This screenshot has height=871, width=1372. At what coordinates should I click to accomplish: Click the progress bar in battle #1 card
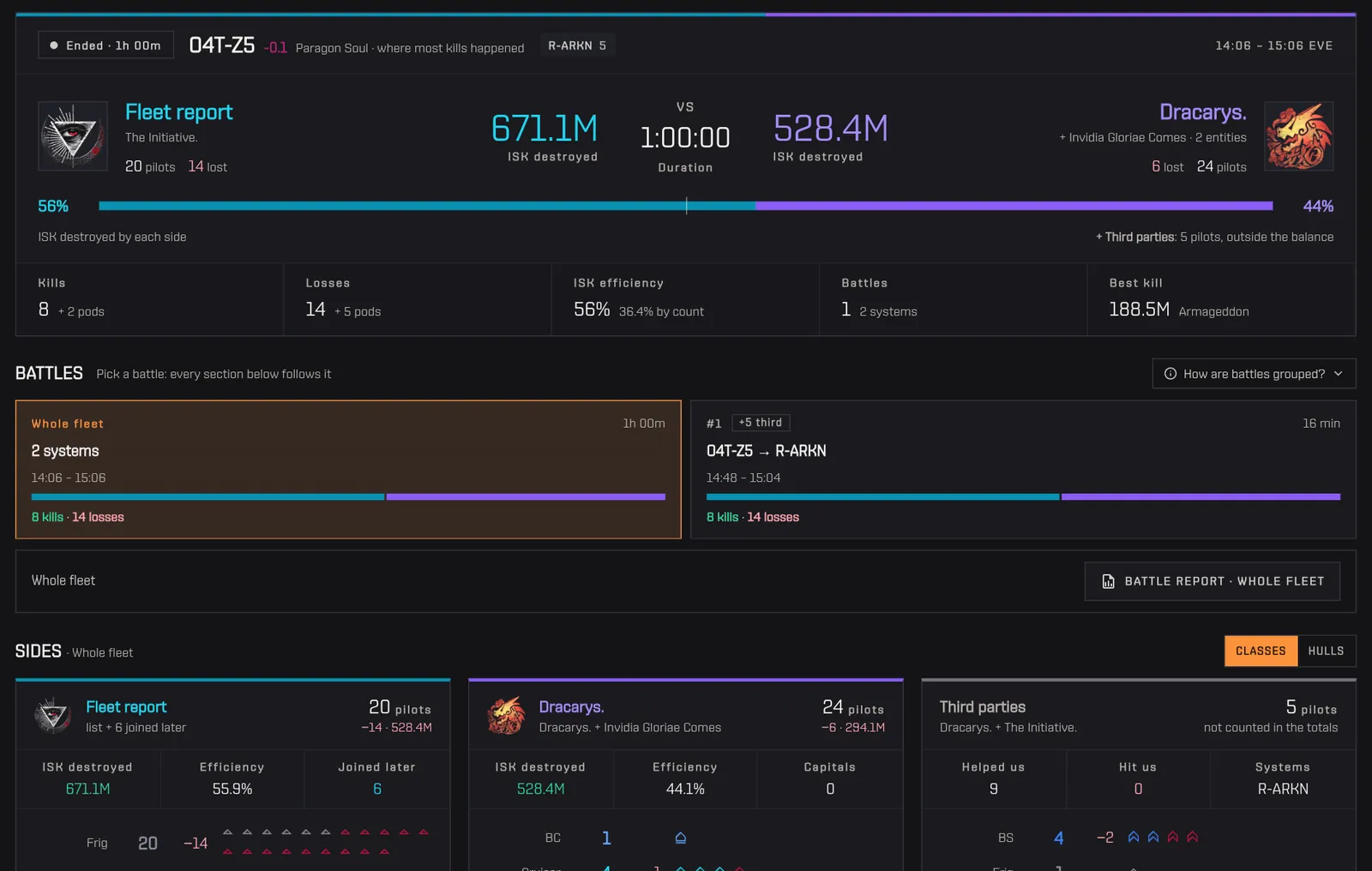1023,496
